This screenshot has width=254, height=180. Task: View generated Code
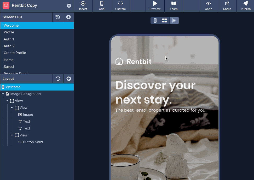point(208,6)
